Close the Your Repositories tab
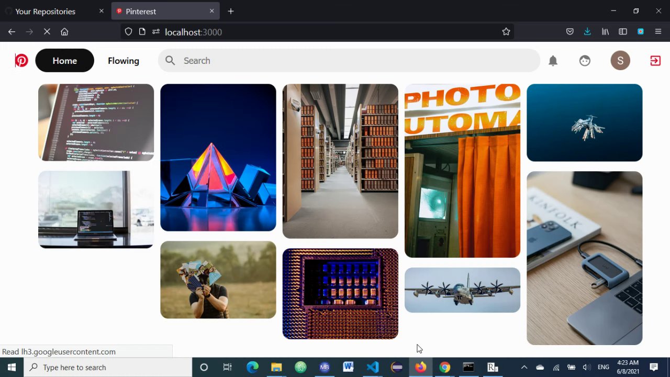Screen dimensions: 670x377 coord(102,11)
